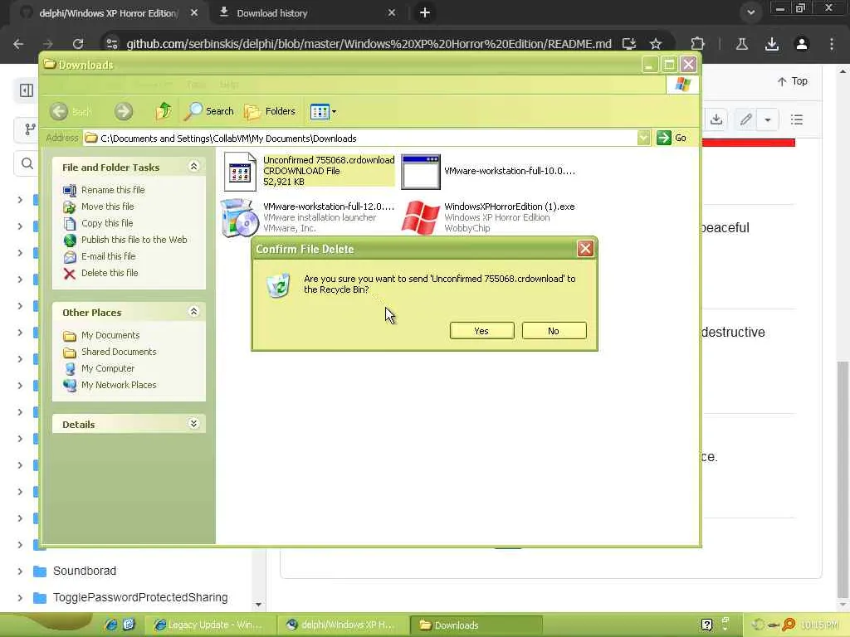Click the Explorer address path field

click(360, 139)
